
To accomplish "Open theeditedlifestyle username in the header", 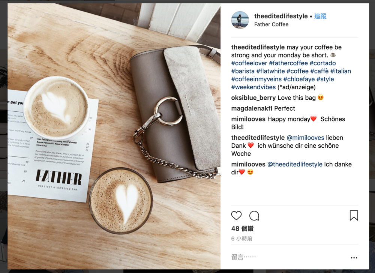I will 281,16.
